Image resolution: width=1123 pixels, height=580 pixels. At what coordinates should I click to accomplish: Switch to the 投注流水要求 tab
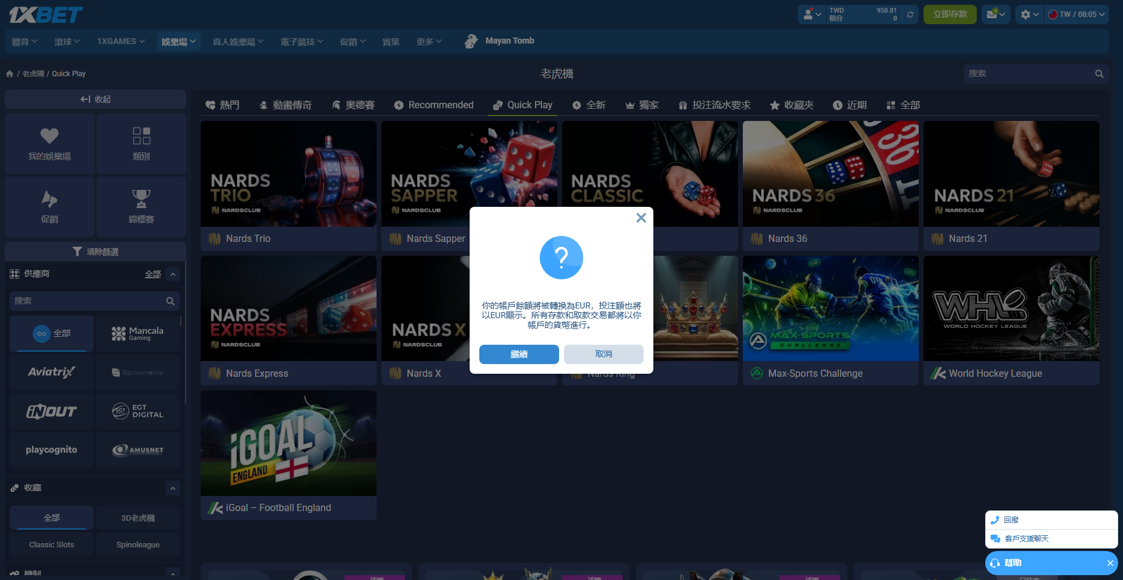click(714, 105)
